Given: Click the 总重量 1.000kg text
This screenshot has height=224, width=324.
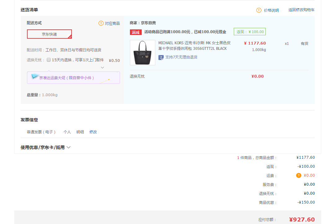Looking at the screenshot, I should coord(42,95).
